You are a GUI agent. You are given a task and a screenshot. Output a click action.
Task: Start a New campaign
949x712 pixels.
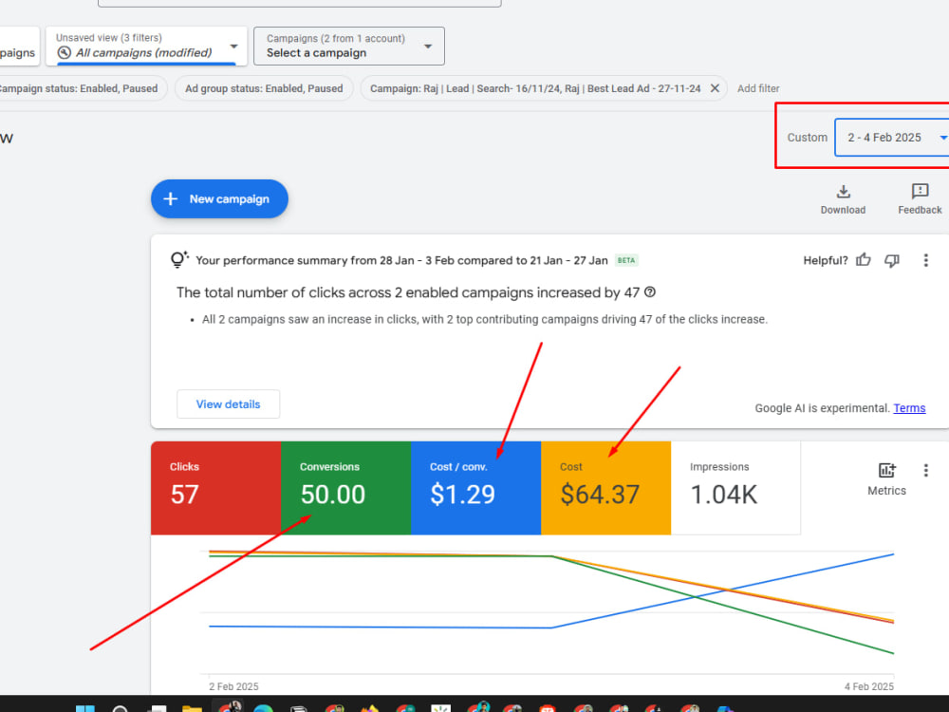pyautogui.click(x=219, y=198)
